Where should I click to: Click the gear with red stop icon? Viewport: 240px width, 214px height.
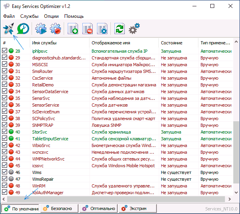(55, 29)
